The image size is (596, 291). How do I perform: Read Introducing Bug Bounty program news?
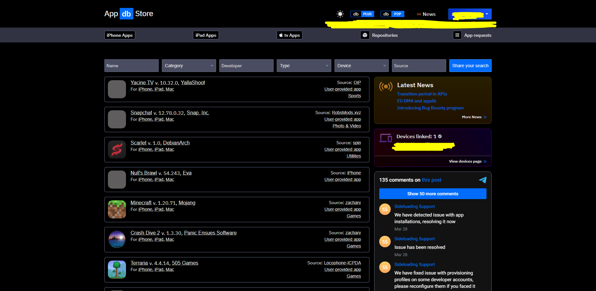pos(430,108)
